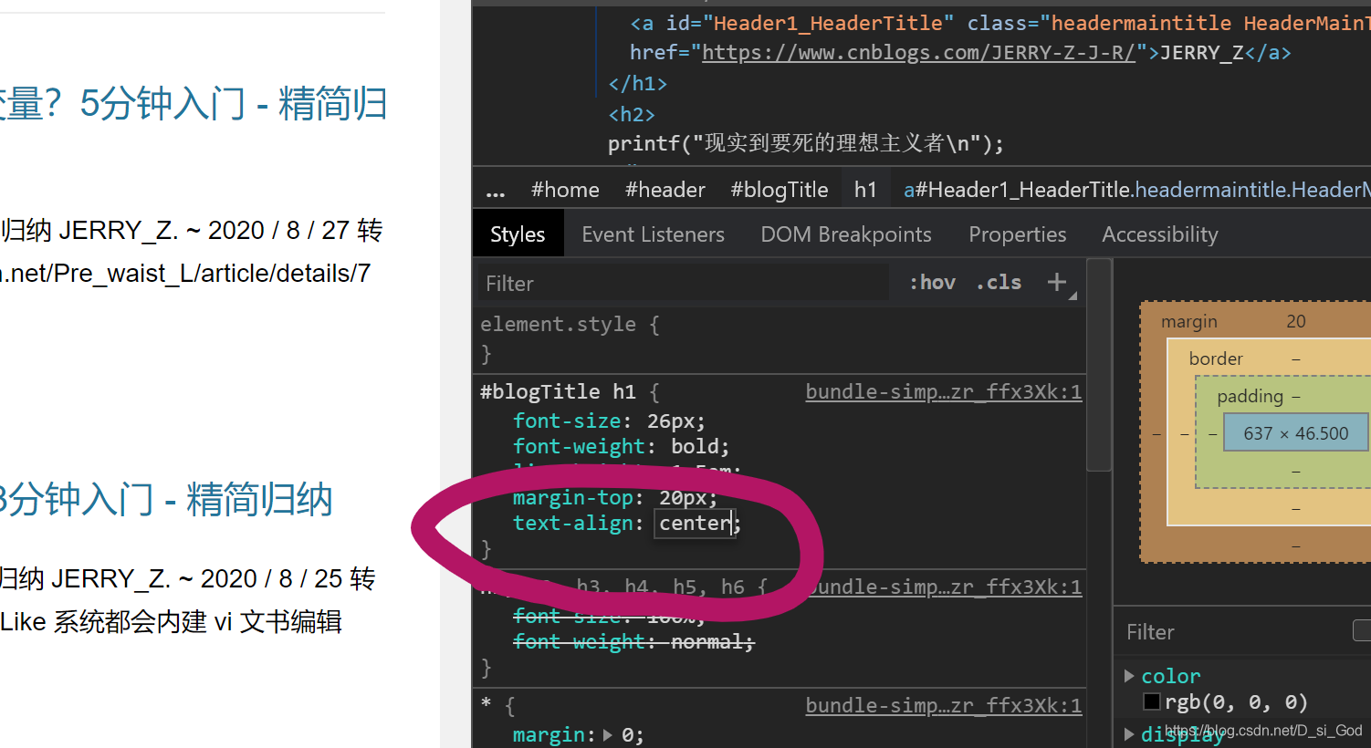Screen dimensions: 1371x748
Task: Click the element.style selector line
Action: 570,324
